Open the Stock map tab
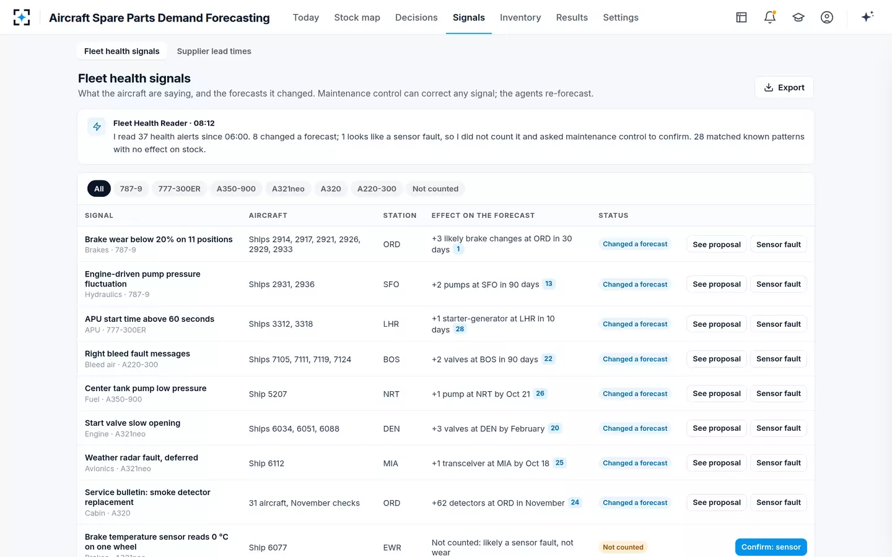Screen dimensions: 892x557 357,17
